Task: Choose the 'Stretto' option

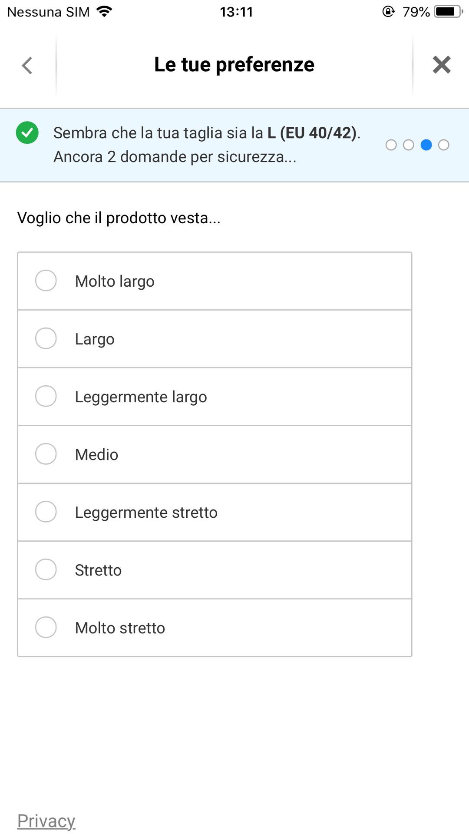Action: (x=46, y=569)
